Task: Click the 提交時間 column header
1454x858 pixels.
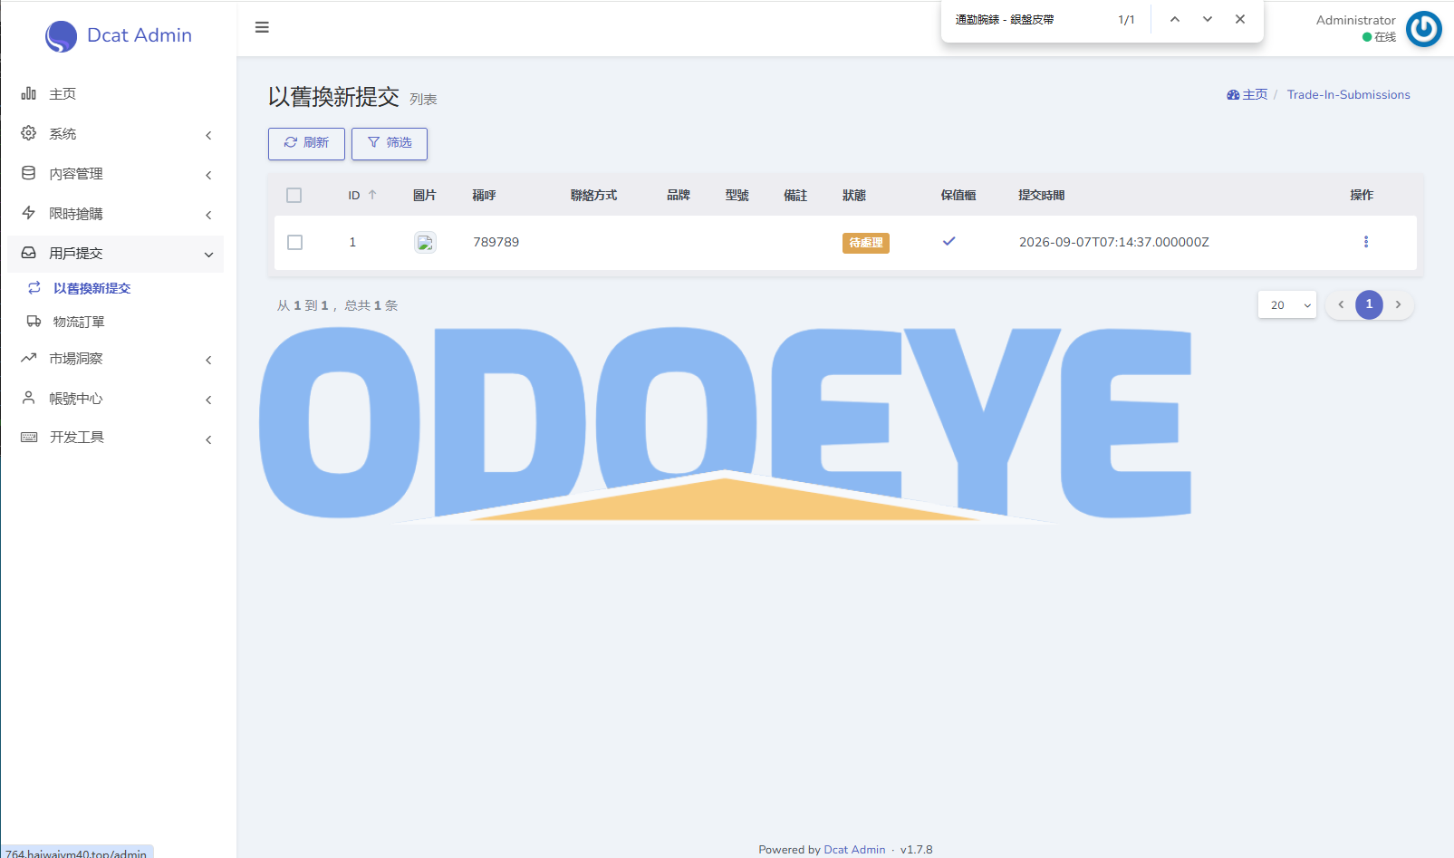Action: point(1042,195)
